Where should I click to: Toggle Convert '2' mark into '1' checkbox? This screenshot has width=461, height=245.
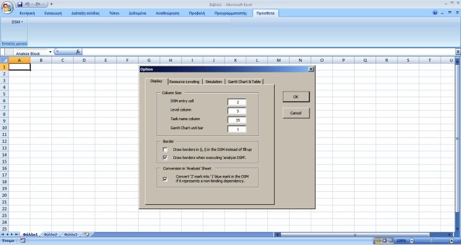pos(165,179)
